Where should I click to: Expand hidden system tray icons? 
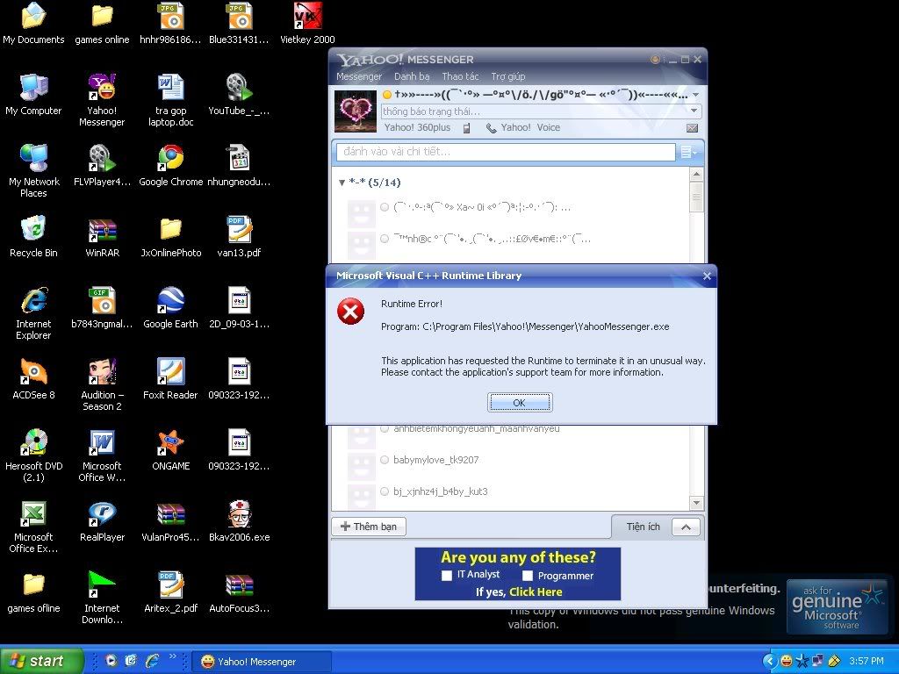pyautogui.click(x=770, y=661)
